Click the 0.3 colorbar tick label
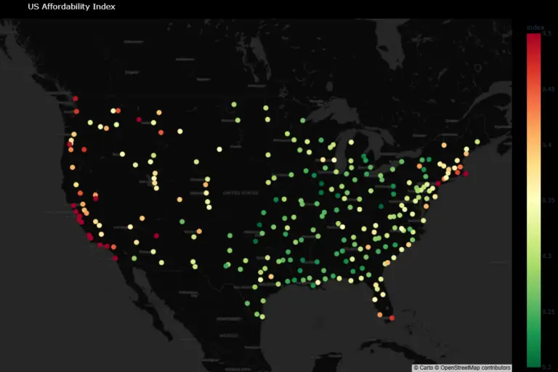Viewport: 558px width, 372px height. [x=547, y=256]
